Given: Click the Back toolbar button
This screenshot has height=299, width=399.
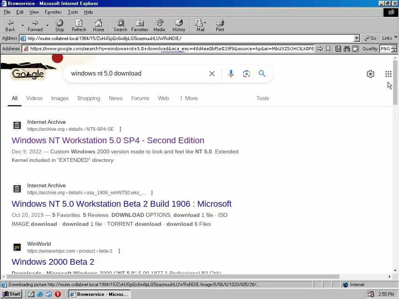Looking at the screenshot, I should (10, 25).
